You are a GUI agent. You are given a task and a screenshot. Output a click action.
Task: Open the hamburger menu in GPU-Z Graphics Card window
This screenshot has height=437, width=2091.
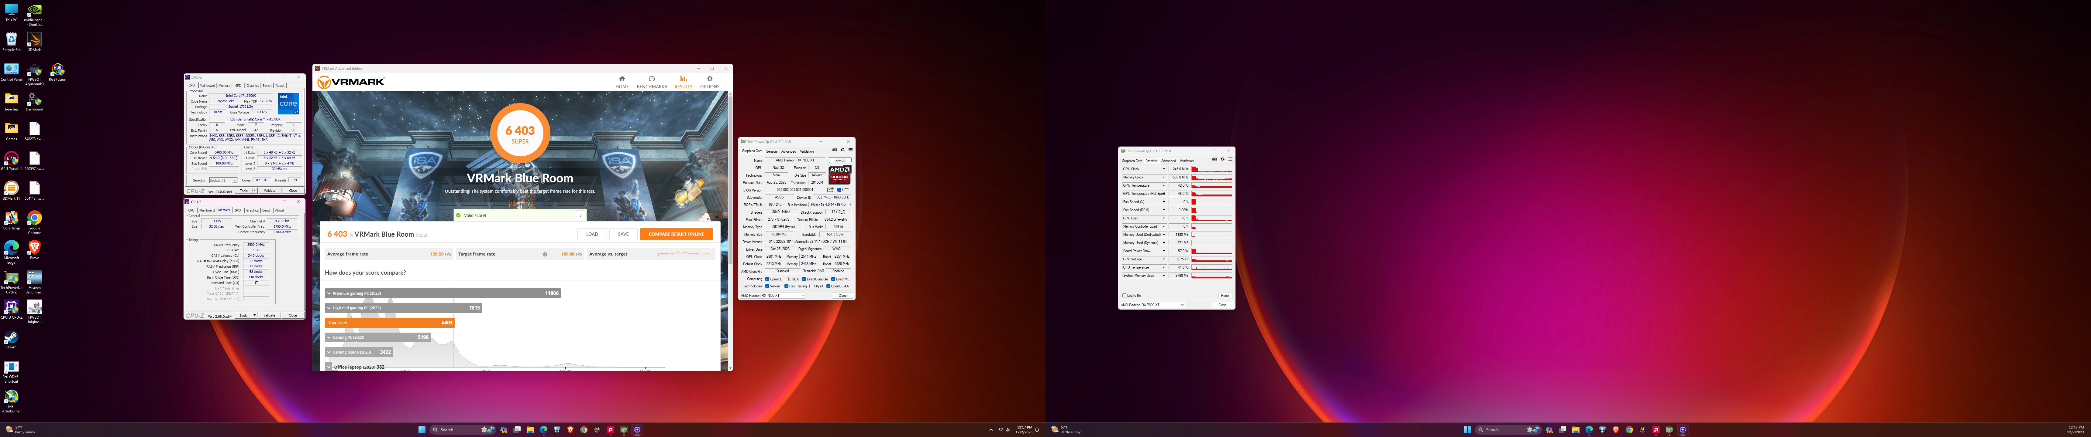[x=851, y=150]
